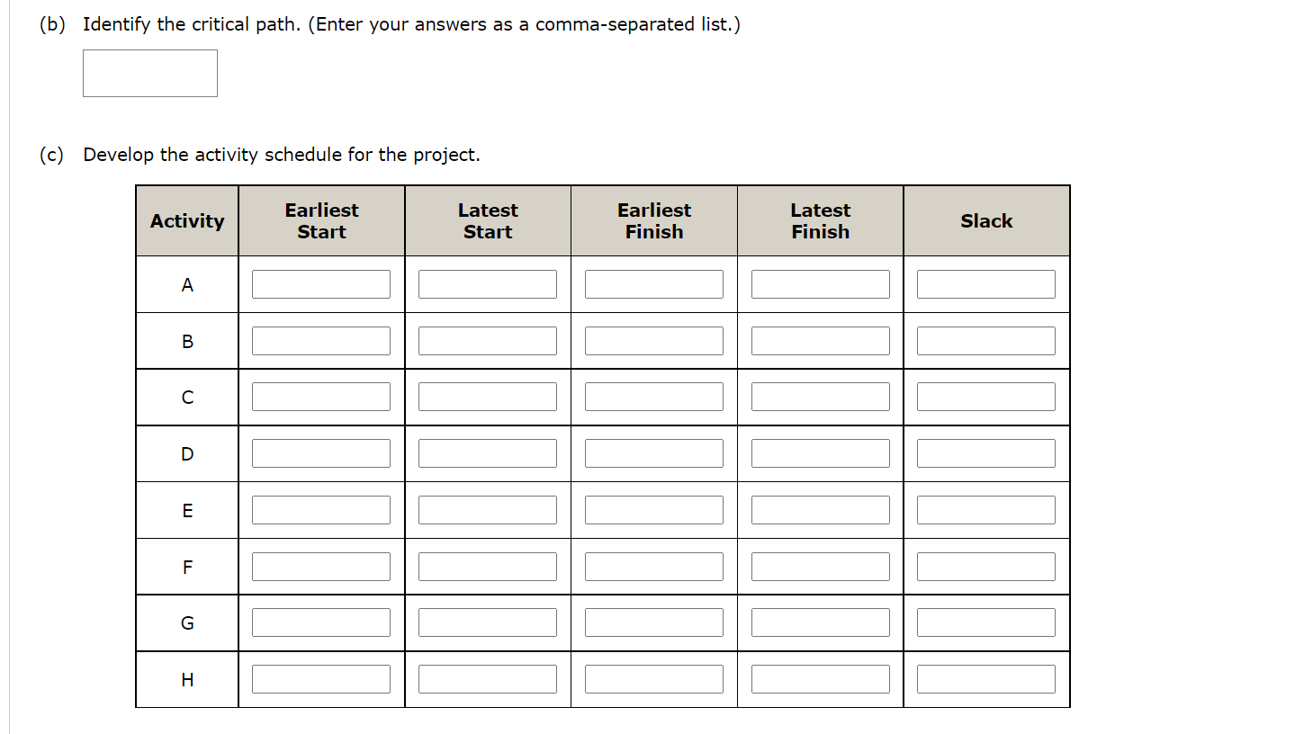Click the critical path answer box
Viewport: 1313px width, 734px height.
(x=149, y=73)
